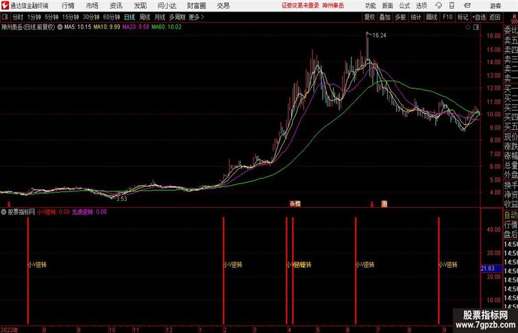The image size is (518, 333).
Task: Open the 资讯 menu
Action: (x=116, y=5)
